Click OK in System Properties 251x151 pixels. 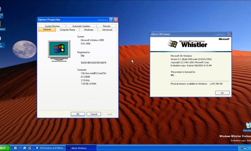(78, 114)
